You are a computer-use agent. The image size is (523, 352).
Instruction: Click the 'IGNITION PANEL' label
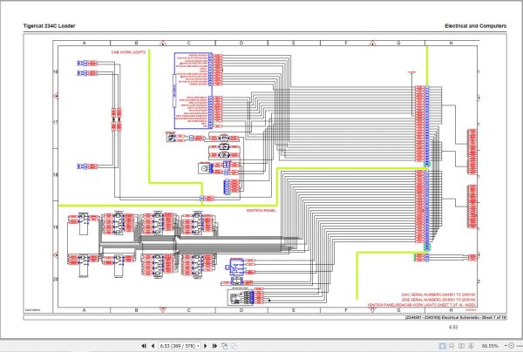tap(261, 211)
